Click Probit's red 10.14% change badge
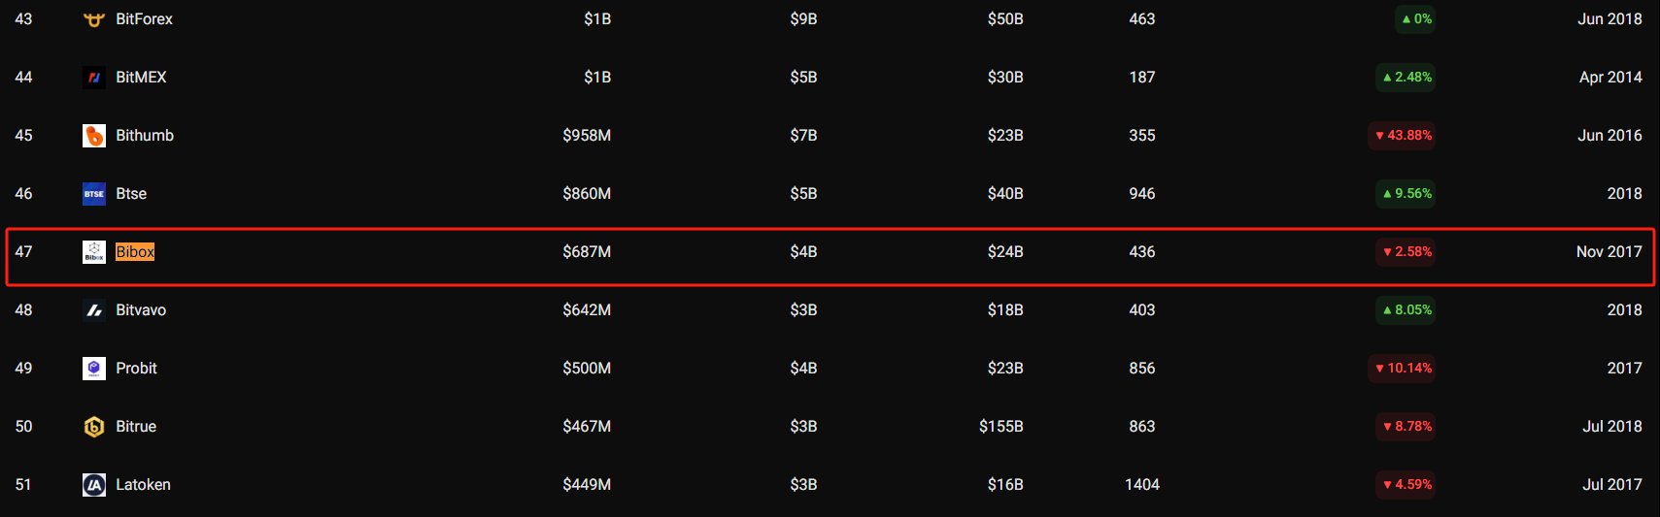 [1403, 369]
